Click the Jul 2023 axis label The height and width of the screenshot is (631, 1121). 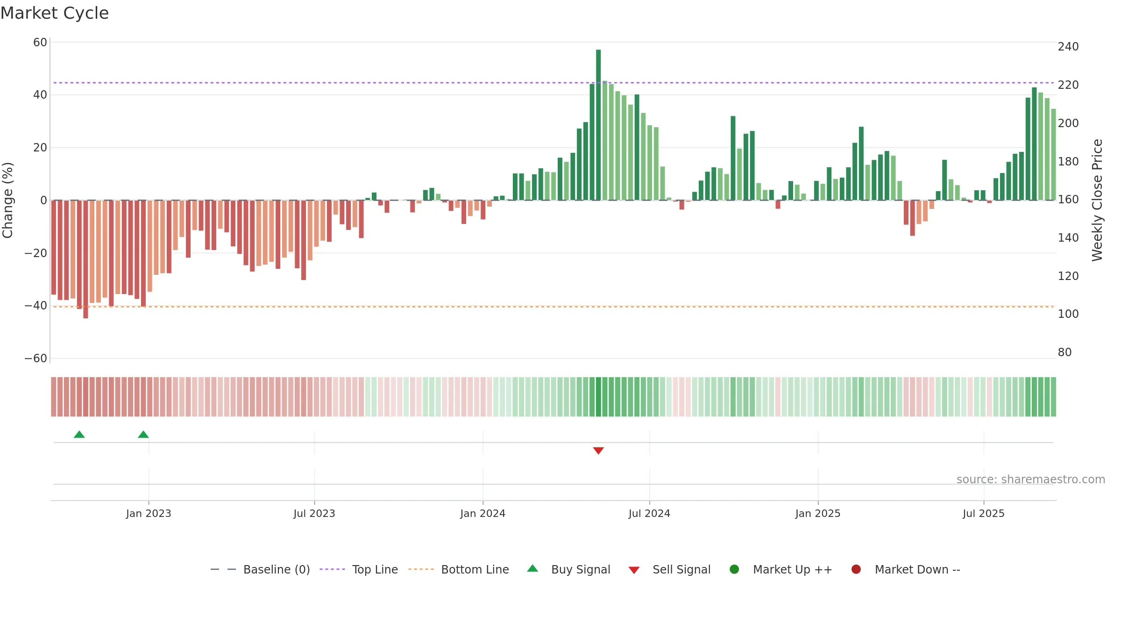314,513
